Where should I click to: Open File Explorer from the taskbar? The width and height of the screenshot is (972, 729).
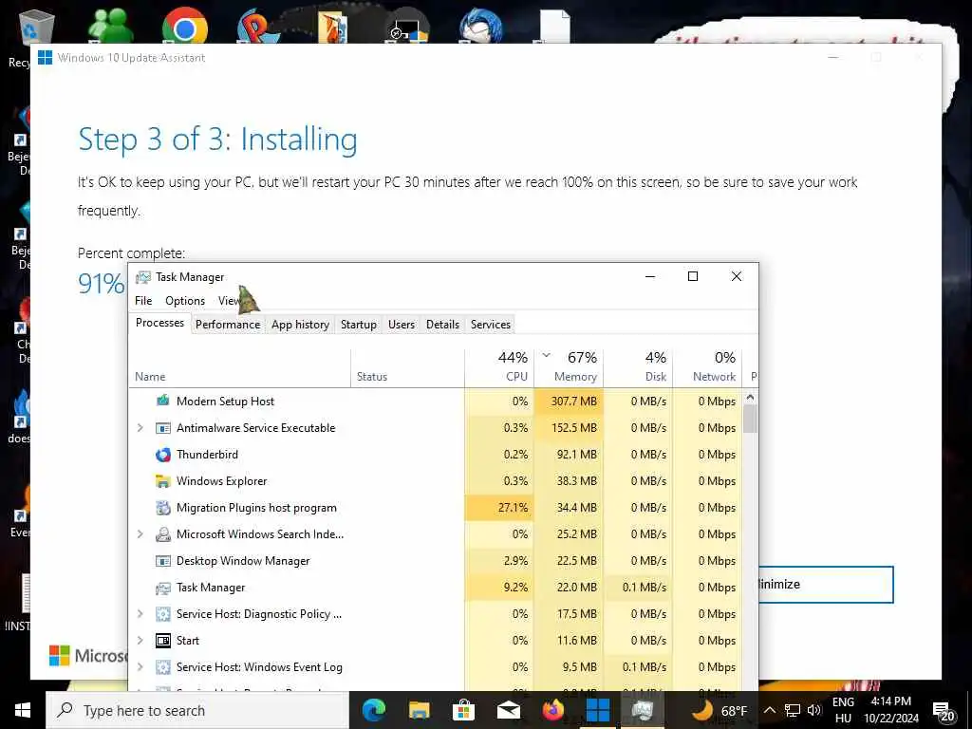419,710
